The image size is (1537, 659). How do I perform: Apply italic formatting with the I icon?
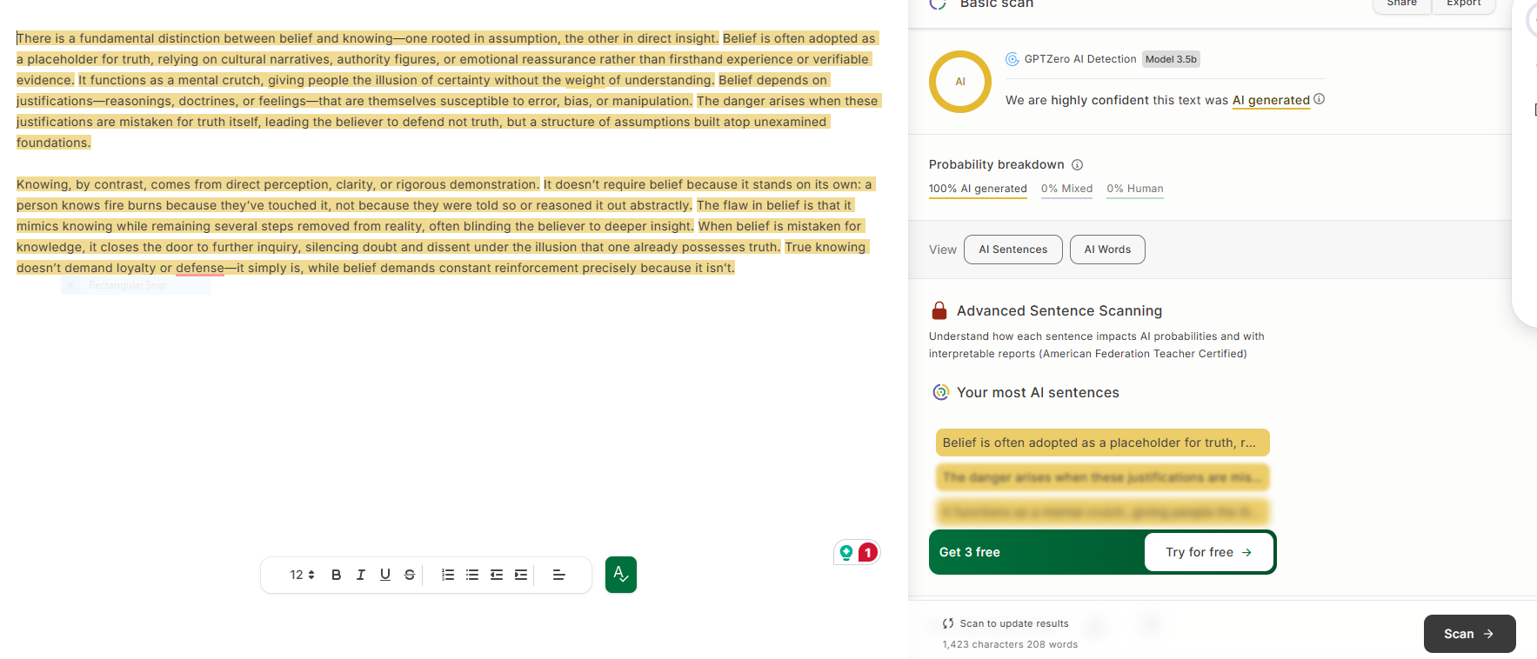pos(361,575)
